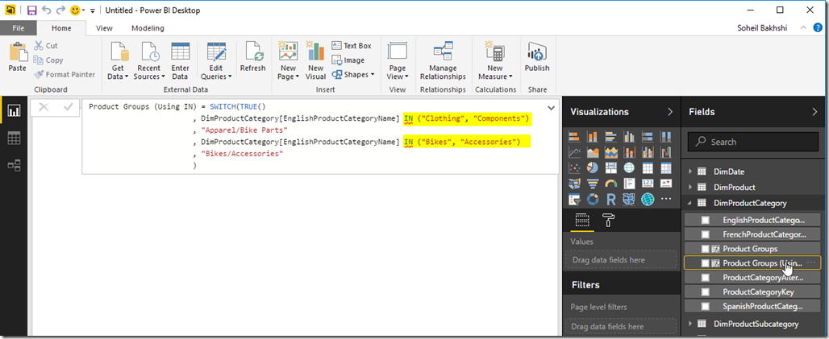This screenshot has width=829, height=339.
Task: Check the Product Groups (Using IN) field
Action: [x=706, y=263]
